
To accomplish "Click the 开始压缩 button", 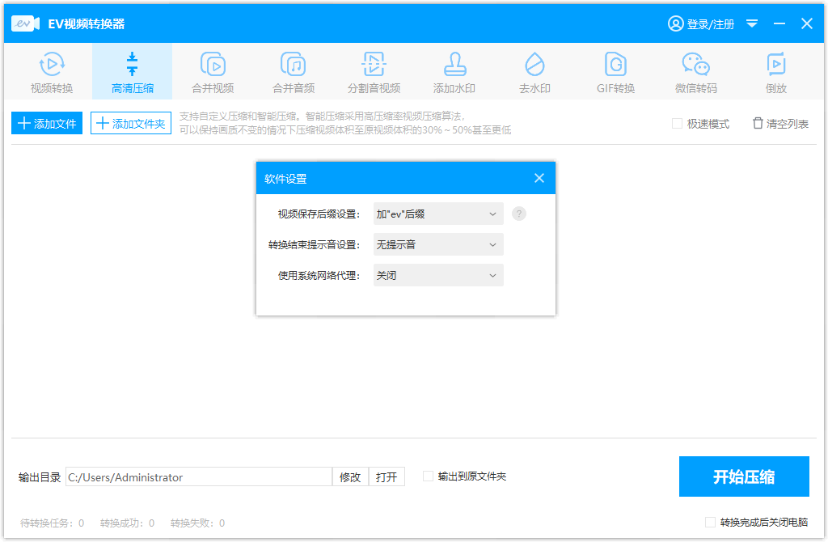I will 743,476.
